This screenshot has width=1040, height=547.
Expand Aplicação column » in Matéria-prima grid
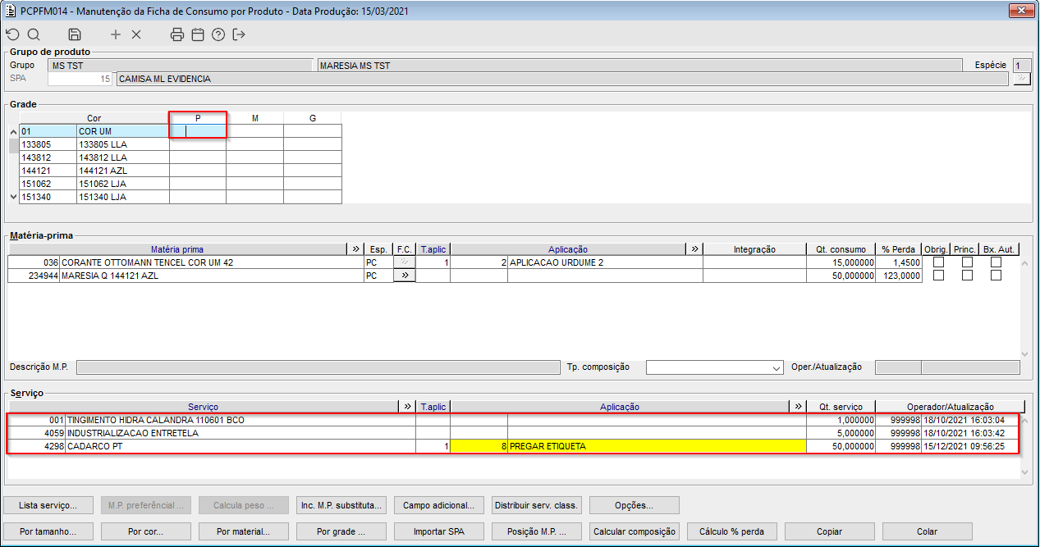click(x=694, y=248)
